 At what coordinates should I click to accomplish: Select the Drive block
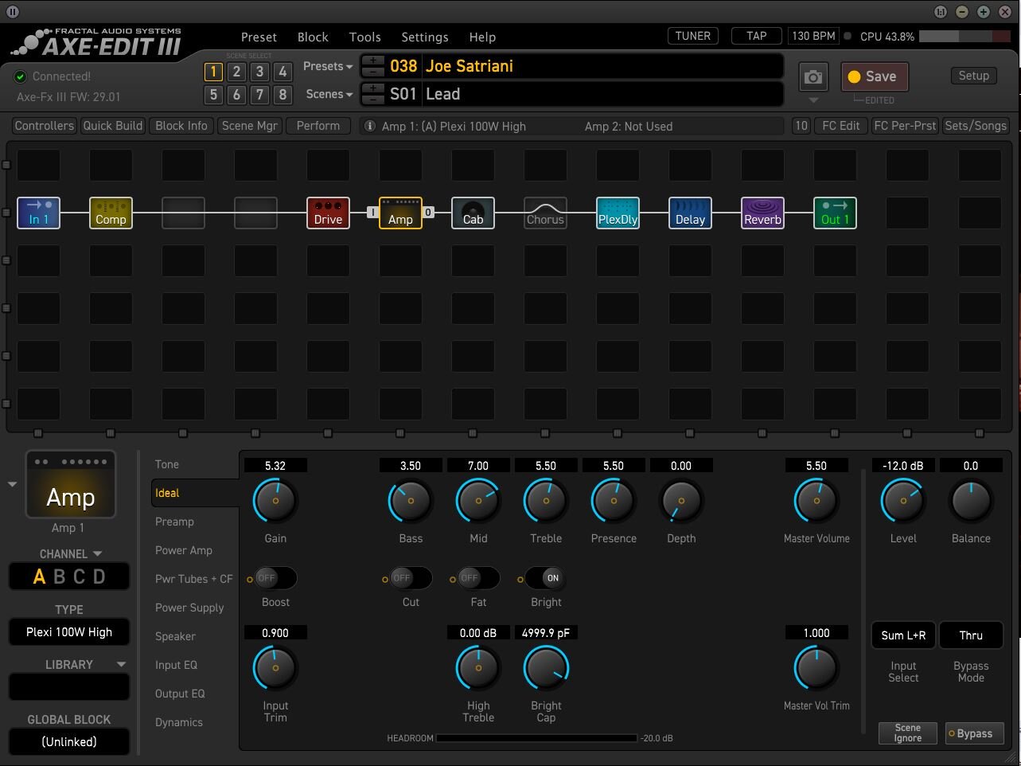(328, 213)
